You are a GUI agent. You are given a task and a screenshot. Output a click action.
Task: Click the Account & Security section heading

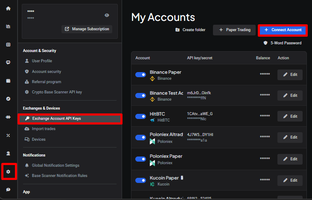(39, 51)
